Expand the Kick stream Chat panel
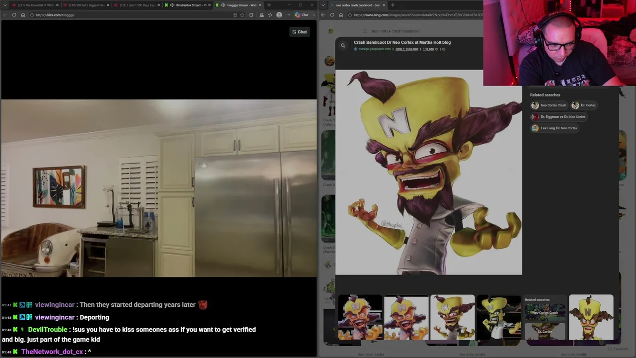Image resolution: width=636 pixels, height=358 pixels. click(300, 32)
